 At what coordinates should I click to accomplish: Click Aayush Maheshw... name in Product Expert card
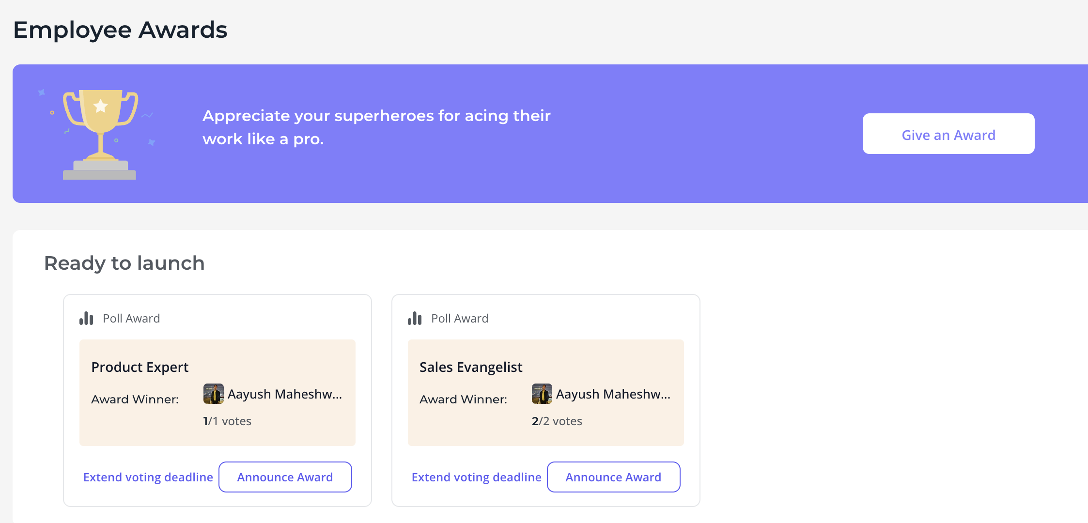[285, 394]
